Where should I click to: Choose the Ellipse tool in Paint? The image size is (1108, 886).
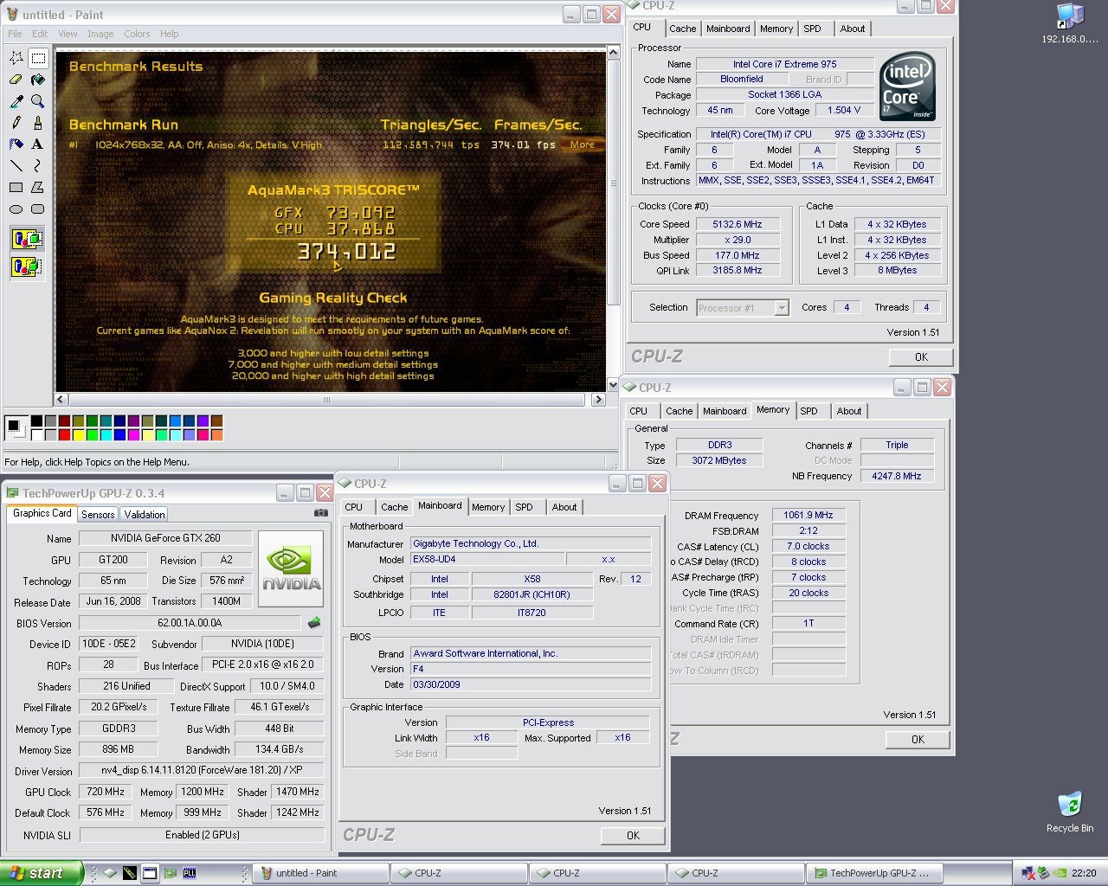tap(16, 209)
